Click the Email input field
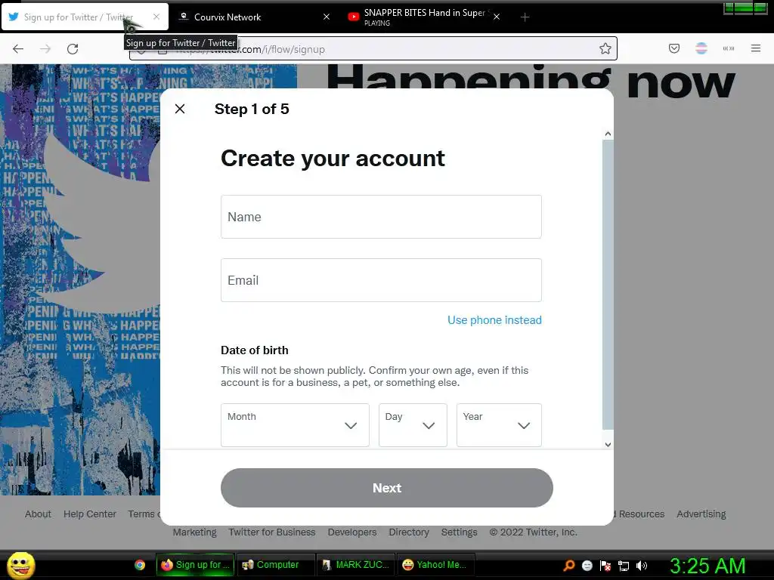 [x=381, y=280]
